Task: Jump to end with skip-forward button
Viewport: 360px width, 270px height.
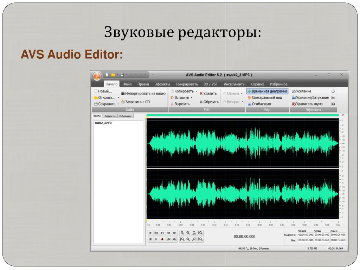Action: (x=174, y=239)
